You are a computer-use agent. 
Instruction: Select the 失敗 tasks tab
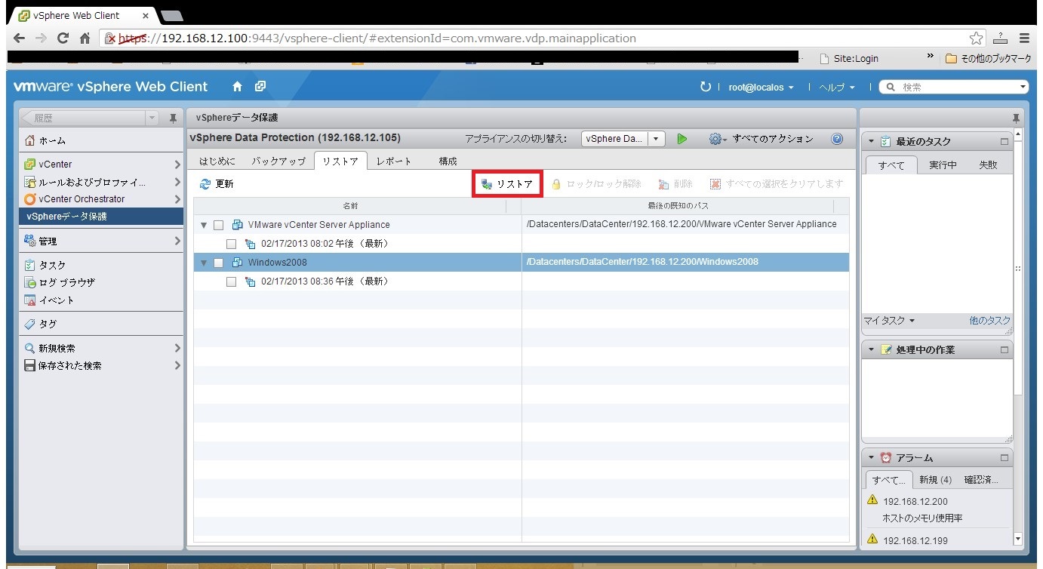point(988,165)
